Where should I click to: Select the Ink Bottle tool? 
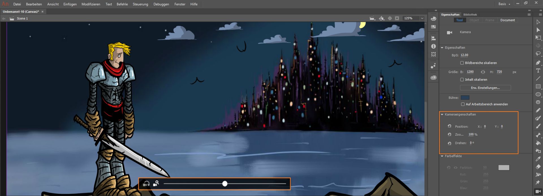tap(538, 151)
